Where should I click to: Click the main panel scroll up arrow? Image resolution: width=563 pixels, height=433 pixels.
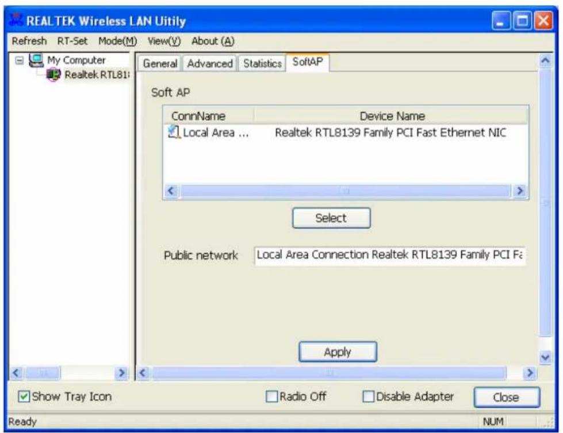pos(545,60)
